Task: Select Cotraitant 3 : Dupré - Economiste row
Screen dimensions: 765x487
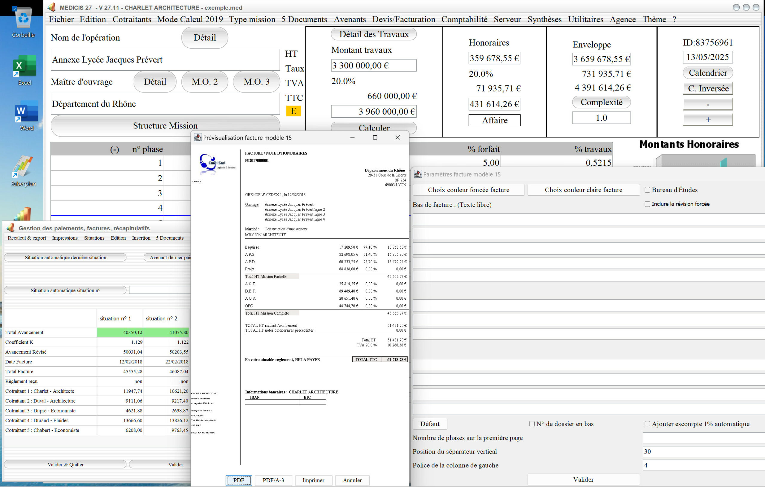Action: click(x=97, y=411)
